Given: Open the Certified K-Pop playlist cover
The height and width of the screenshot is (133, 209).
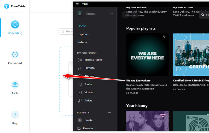Looking at the screenshot, I should point(191,55).
